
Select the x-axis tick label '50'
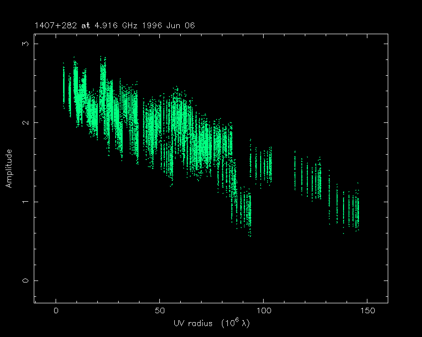pos(159,311)
